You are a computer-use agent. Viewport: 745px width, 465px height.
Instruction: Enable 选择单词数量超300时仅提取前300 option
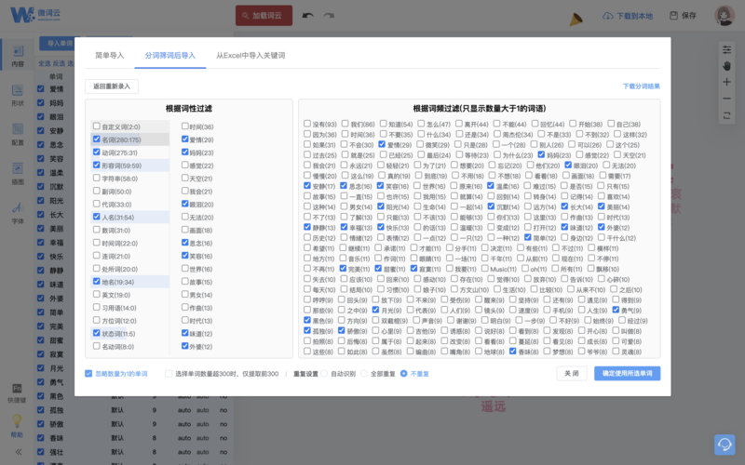[x=169, y=374]
